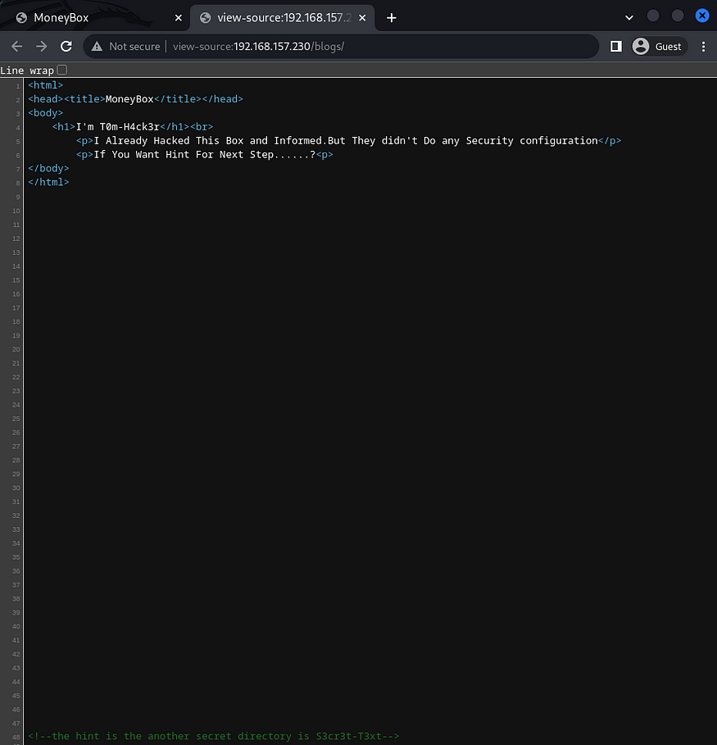Enable the Line wrap checkbox
The height and width of the screenshot is (745, 717).
point(61,70)
